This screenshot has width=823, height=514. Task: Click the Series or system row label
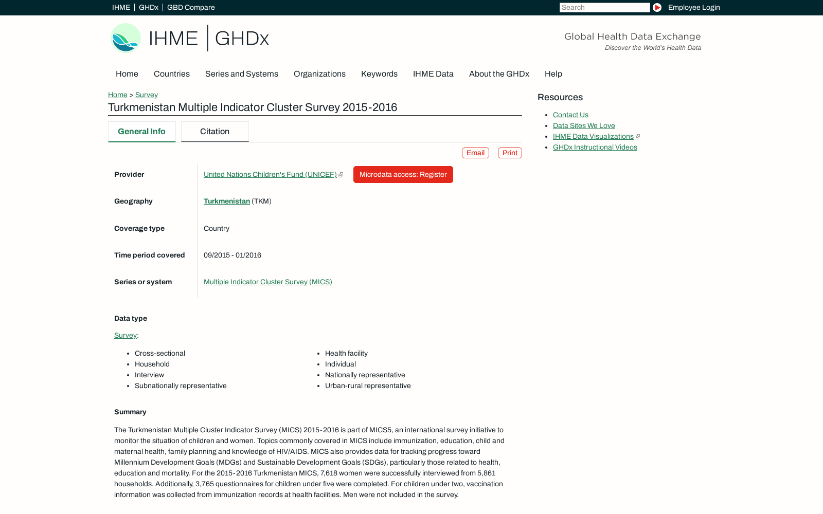point(143,282)
